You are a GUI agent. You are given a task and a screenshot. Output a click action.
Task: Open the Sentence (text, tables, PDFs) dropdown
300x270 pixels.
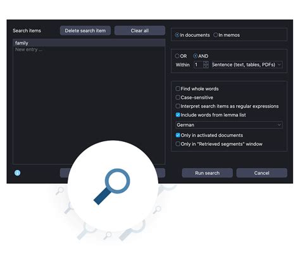click(247, 65)
